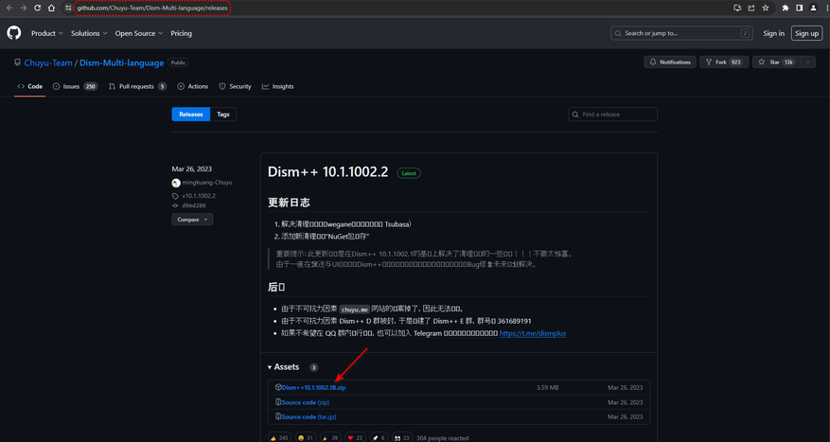This screenshot has height=442, width=830.
Task: Open the Insights tab
Action: click(x=277, y=86)
